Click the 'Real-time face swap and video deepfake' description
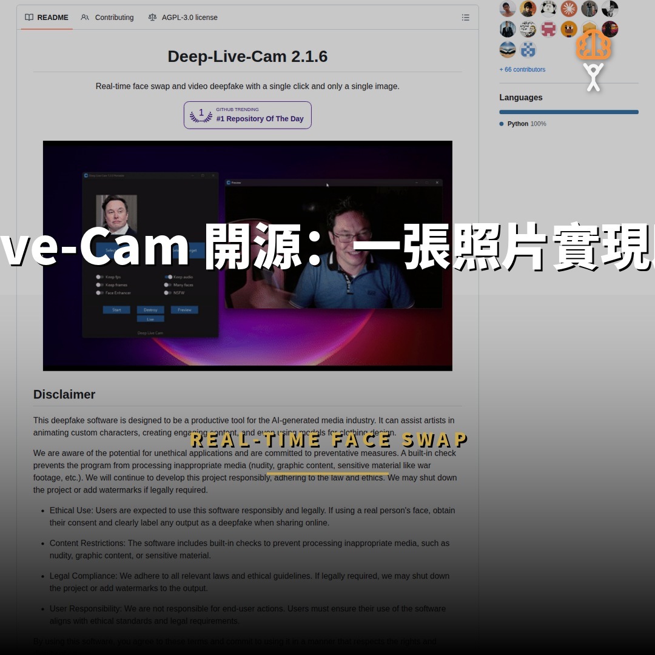 [247, 87]
